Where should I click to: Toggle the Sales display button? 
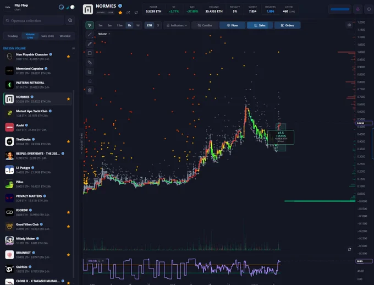(x=260, y=25)
